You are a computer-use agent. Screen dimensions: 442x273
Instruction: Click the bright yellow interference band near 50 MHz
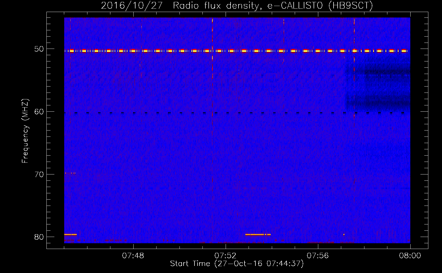pyautogui.click(x=236, y=51)
